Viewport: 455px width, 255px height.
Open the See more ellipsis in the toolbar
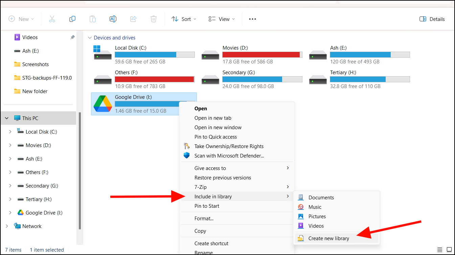(x=252, y=19)
